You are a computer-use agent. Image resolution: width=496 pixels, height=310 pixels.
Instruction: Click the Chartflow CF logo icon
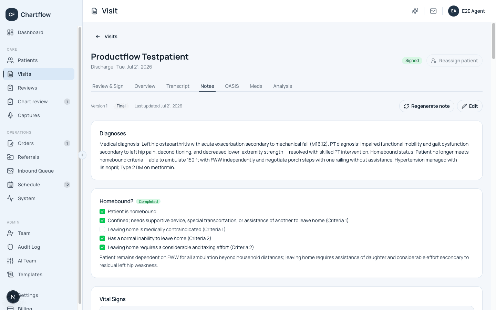[x=12, y=14]
